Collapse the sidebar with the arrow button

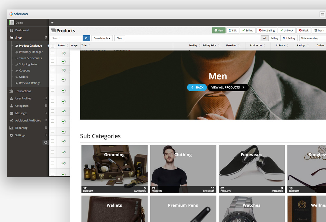click(x=46, y=142)
